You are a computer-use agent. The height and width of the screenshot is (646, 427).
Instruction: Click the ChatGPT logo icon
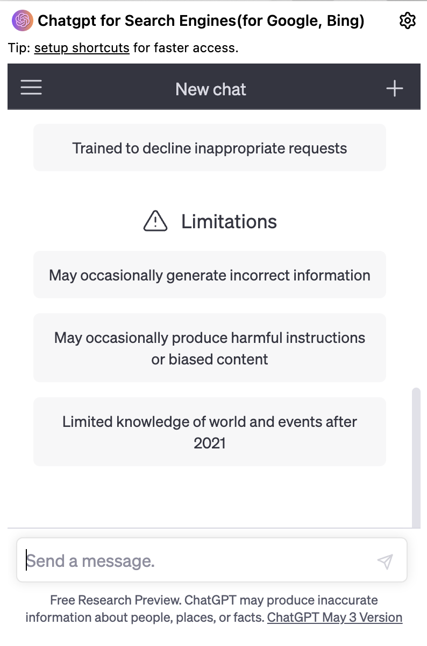click(x=22, y=21)
